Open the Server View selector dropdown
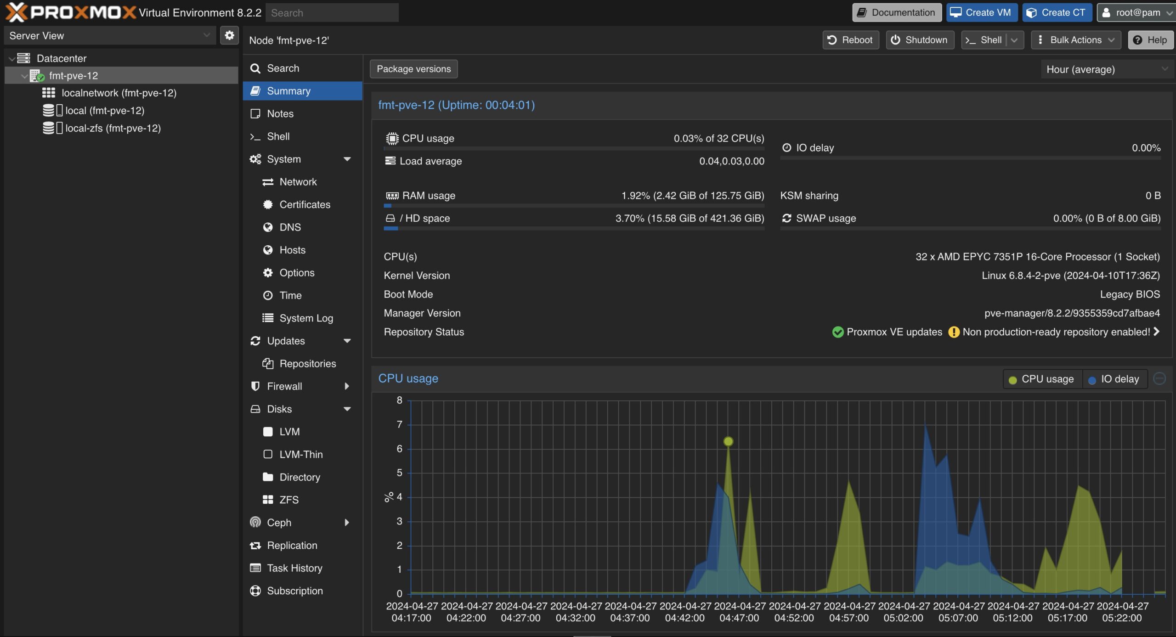The width and height of the screenshot is (1176, 637). coord(109,35)
